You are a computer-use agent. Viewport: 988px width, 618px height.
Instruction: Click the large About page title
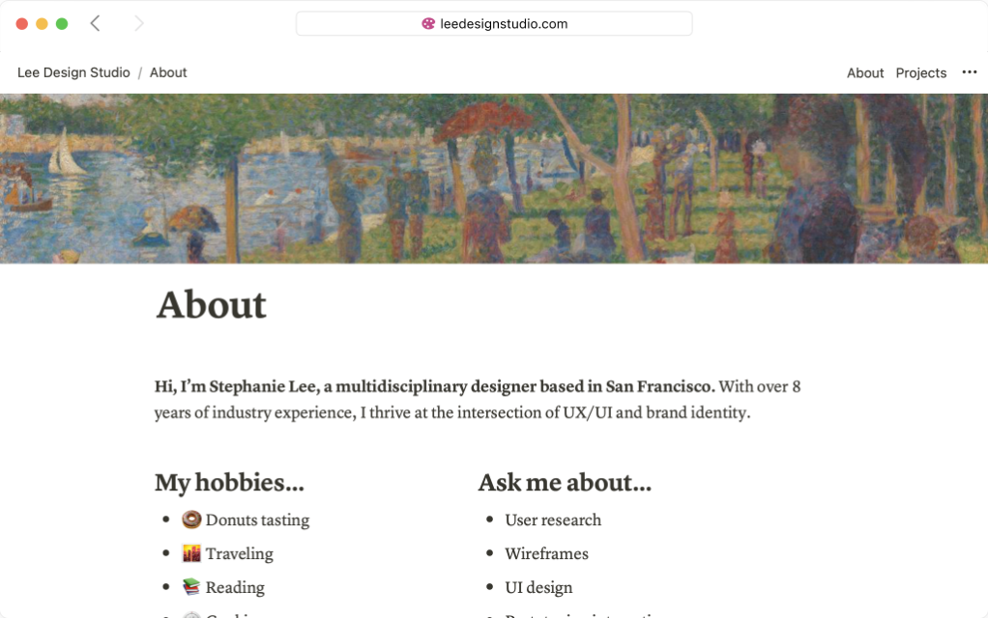click(x=211, y=305)
